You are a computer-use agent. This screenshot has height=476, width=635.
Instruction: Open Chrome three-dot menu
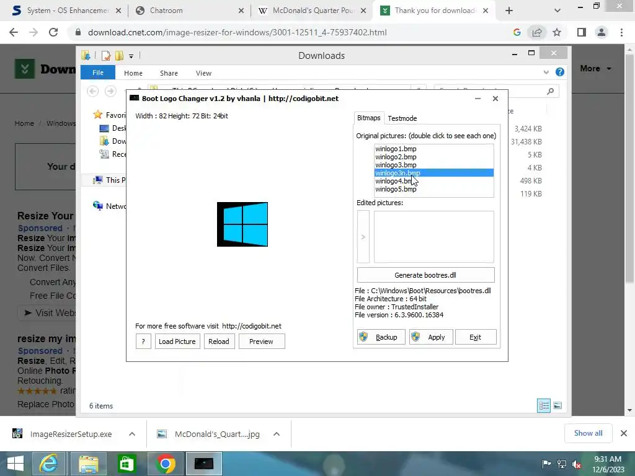pos(621,32)
